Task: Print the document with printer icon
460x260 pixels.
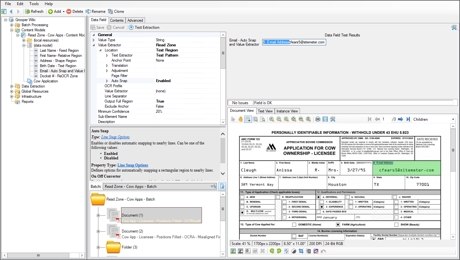Action: [x=318, y=119]
